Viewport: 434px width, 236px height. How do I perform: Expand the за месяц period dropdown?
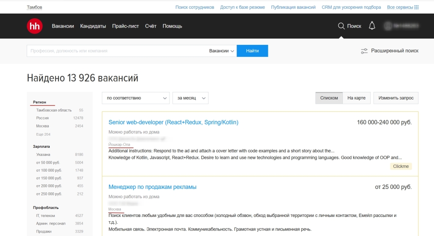(x=190, y=98)
